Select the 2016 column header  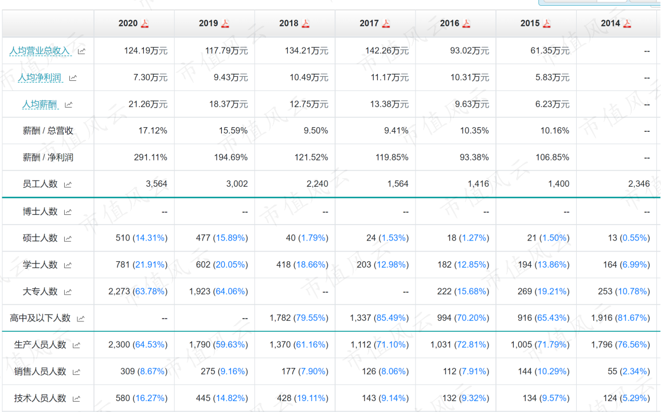tap(455, 23)
